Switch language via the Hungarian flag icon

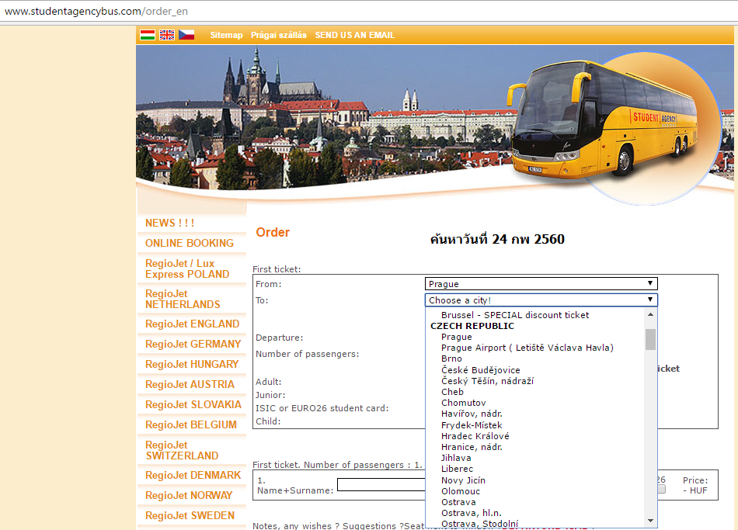pyautogui.click(x=148, y=35)
